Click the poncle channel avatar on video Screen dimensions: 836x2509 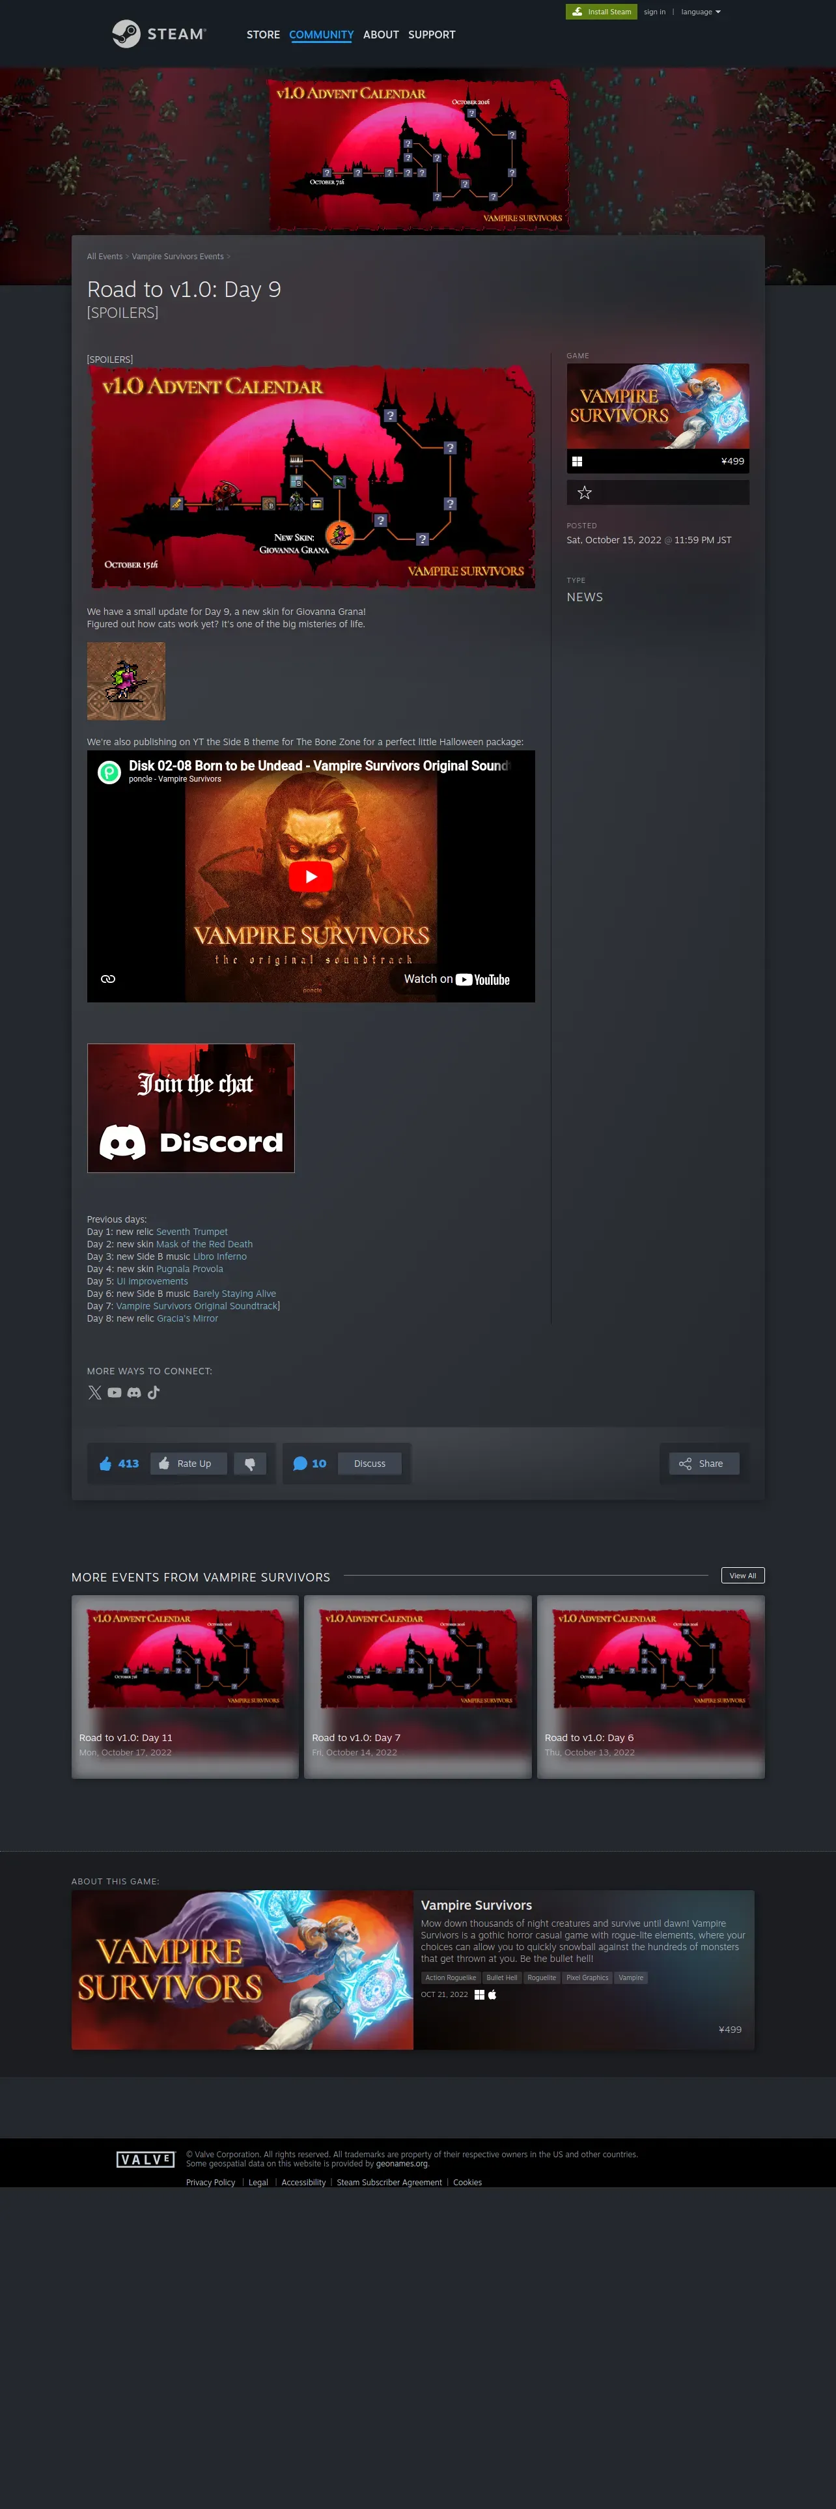[109, 771]
